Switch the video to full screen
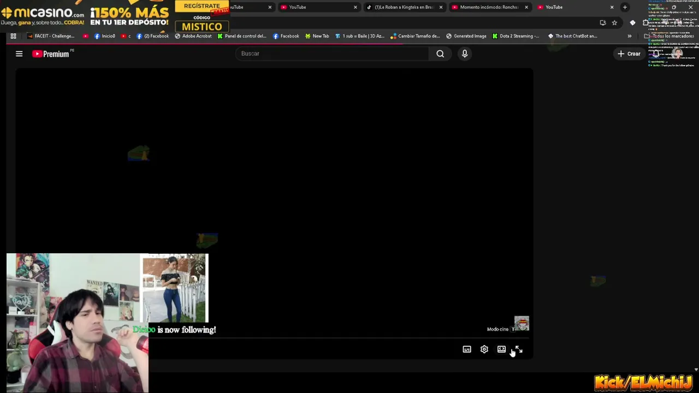The image size is (699, 393). pyautogui.click(x=519, y=349)
